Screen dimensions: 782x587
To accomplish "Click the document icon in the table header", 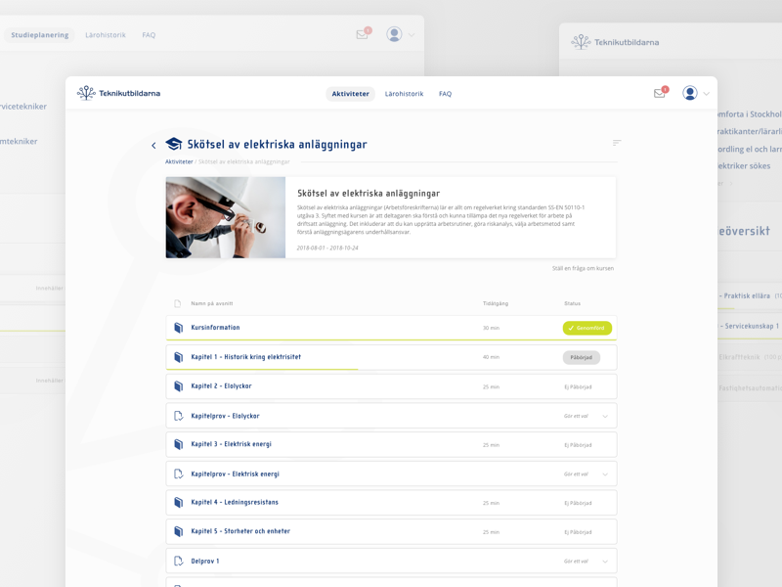I will pyautogui.click(x=178, y=303).
